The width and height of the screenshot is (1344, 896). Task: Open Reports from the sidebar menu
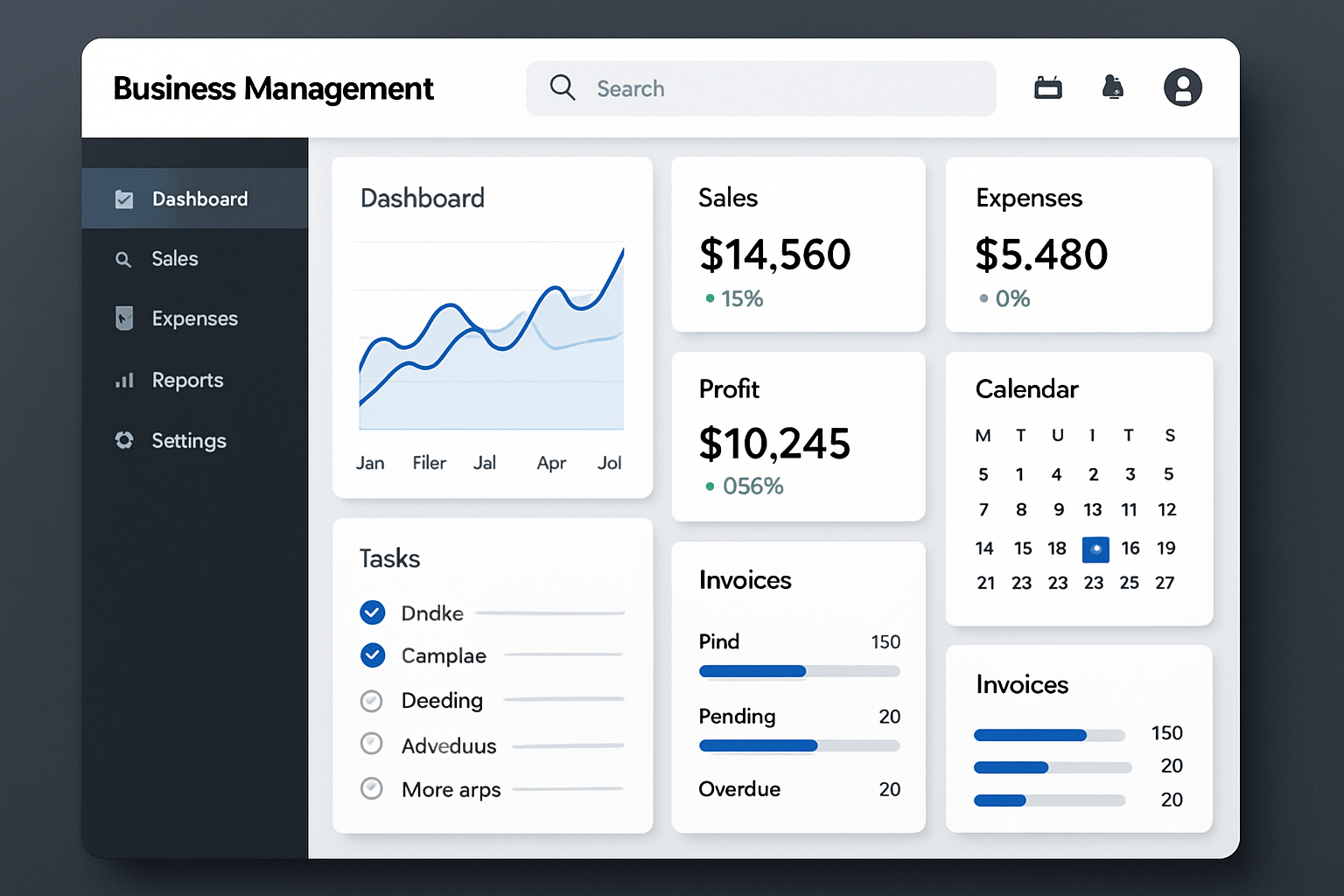(x=187, y=380)
